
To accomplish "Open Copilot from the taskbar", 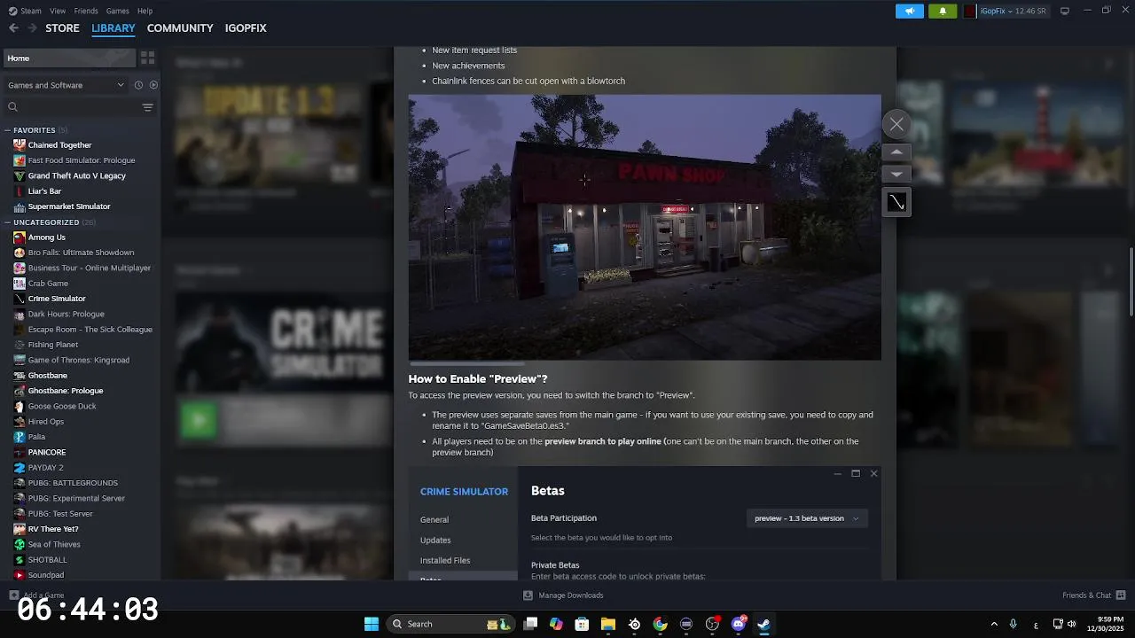I will coord(556,624).
